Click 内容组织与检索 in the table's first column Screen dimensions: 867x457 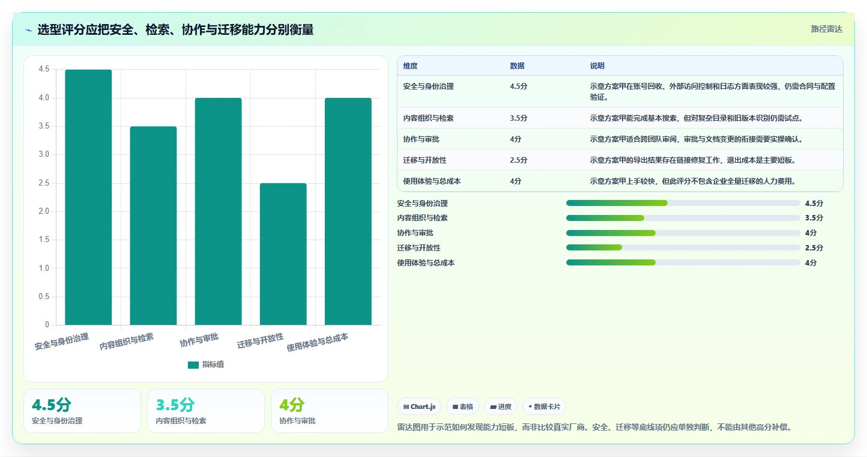[x=429, y=118]
